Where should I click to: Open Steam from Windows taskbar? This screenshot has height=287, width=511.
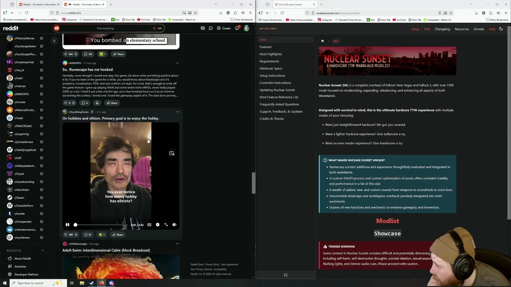click(91, 283)
